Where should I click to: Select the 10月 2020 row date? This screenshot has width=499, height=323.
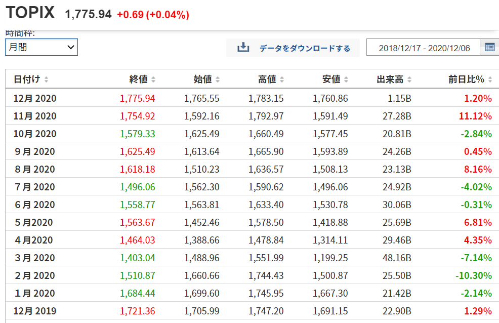(35, 134)
